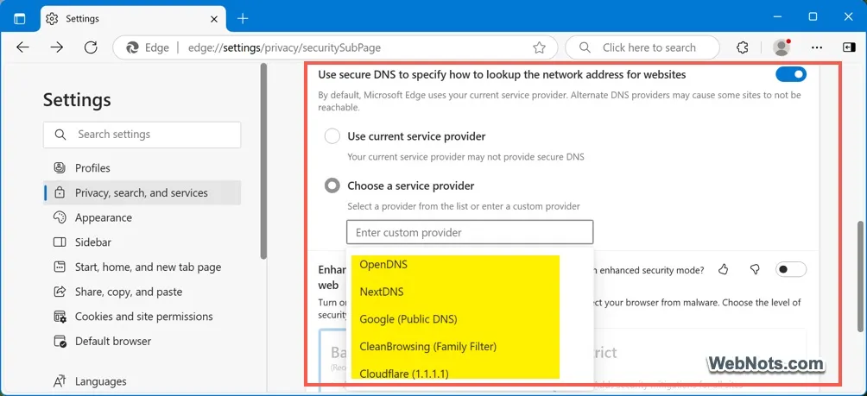
Task: Click the browser back arrow
Action: point(23,47)
